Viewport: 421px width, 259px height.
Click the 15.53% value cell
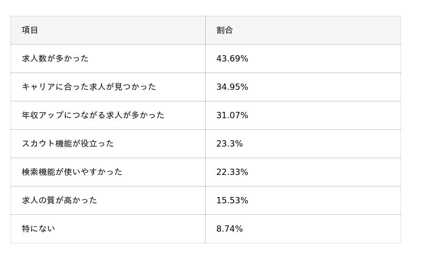[x=232, y=201]
